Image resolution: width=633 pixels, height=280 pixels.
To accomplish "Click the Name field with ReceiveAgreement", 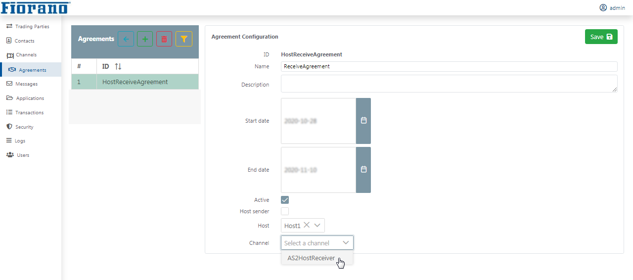I will pyautogui.click(x=449, y=66).
